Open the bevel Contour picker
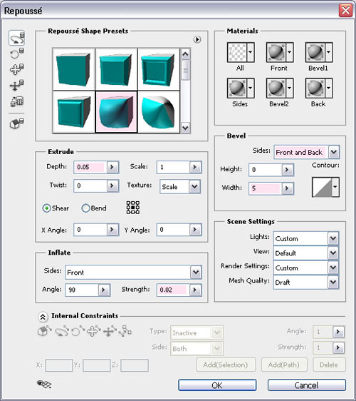The height and width of the screenshot is (401, 356). 325,187
